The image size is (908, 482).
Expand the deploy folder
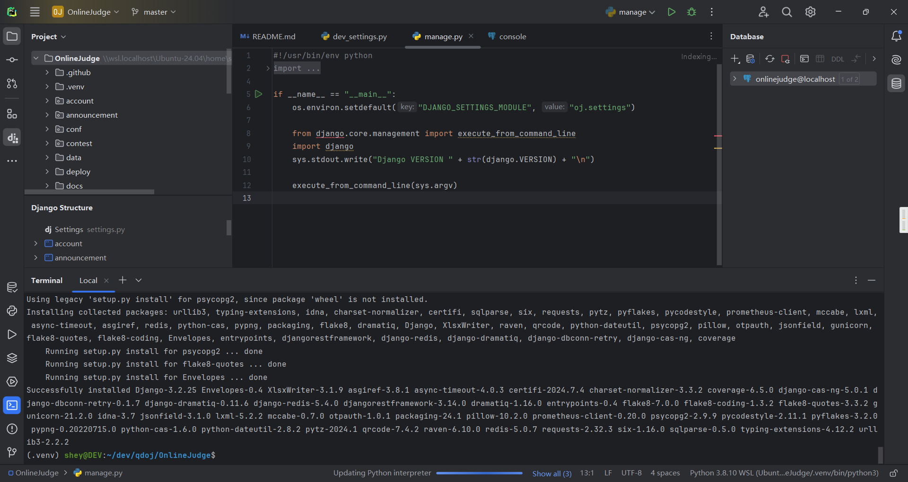point(47,172)
